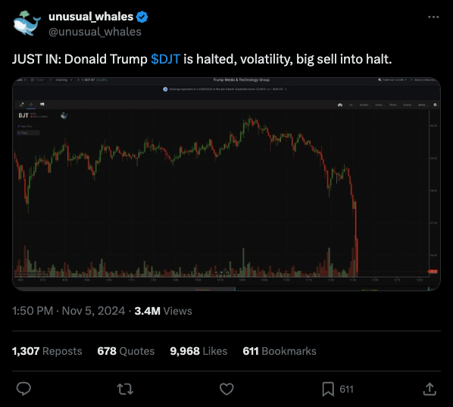
Task: Select the crosshair tool in chart toolbar
Action: (x=31, y=104)
